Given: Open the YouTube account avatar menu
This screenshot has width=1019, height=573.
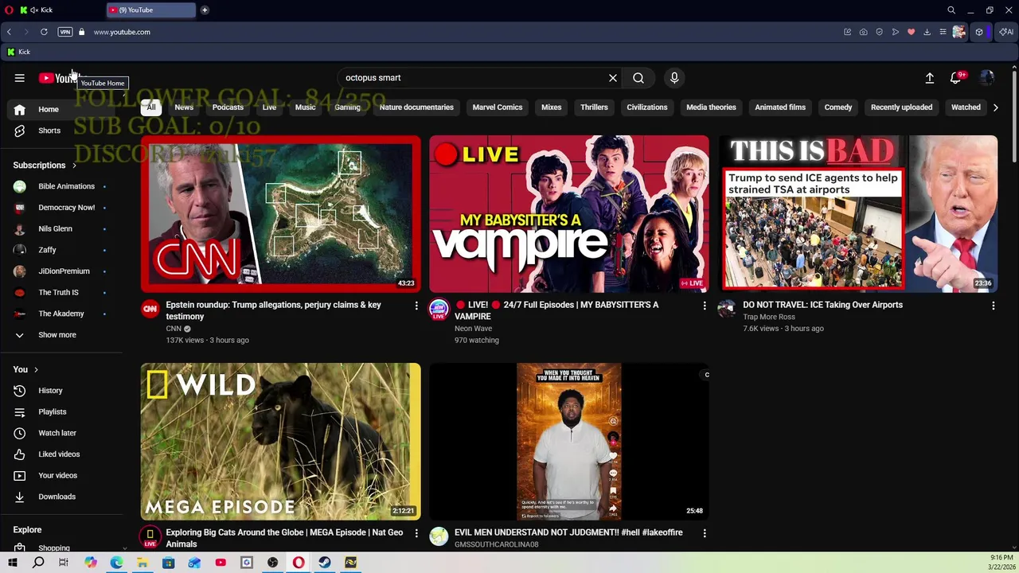Looking at the screenshot, I should [987, 78].
